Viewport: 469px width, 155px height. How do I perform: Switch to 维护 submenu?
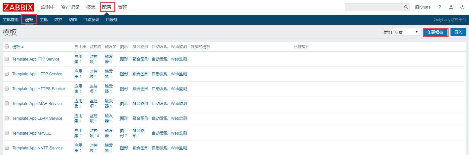58,20
